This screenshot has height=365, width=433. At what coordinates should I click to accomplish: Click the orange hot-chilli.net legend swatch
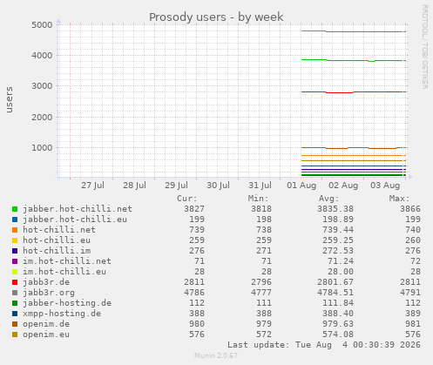(15, 230)
